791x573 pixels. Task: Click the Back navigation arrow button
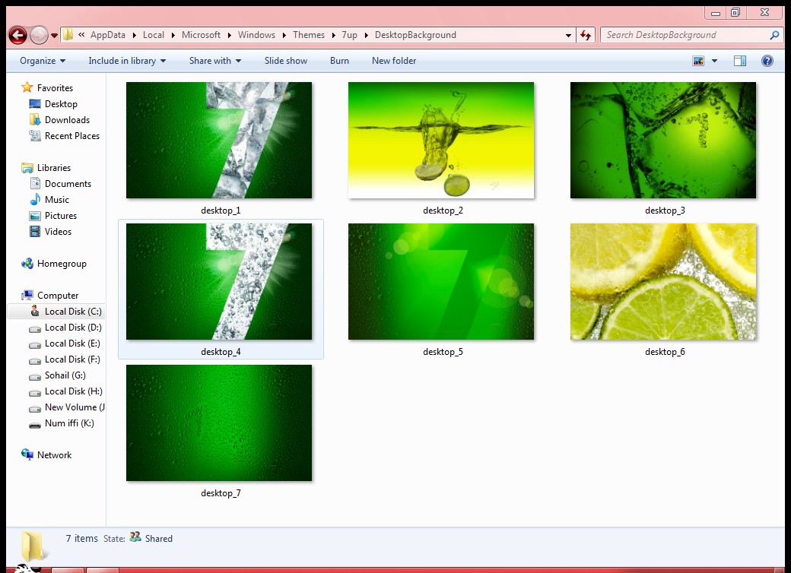tap(17, 35)
